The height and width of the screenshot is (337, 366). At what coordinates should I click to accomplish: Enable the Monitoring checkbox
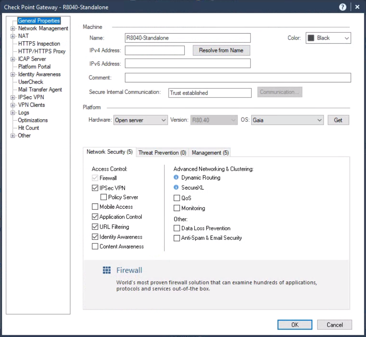177,208
